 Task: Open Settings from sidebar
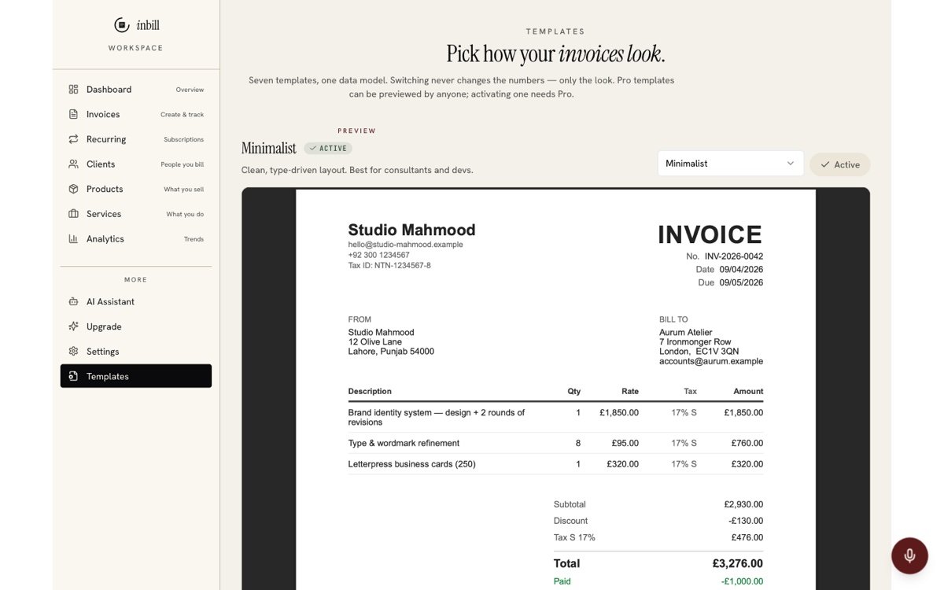[x=136, y=352]
